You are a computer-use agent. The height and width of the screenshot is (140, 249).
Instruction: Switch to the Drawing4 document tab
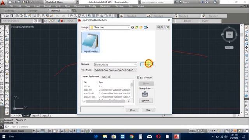point(33,11)
